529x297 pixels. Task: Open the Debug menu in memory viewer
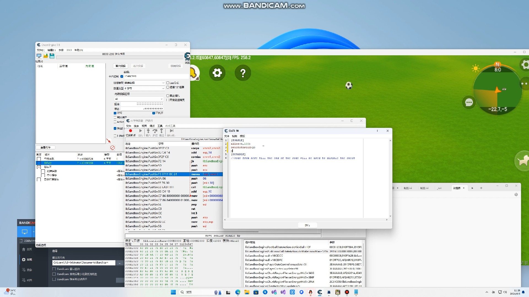152,126
